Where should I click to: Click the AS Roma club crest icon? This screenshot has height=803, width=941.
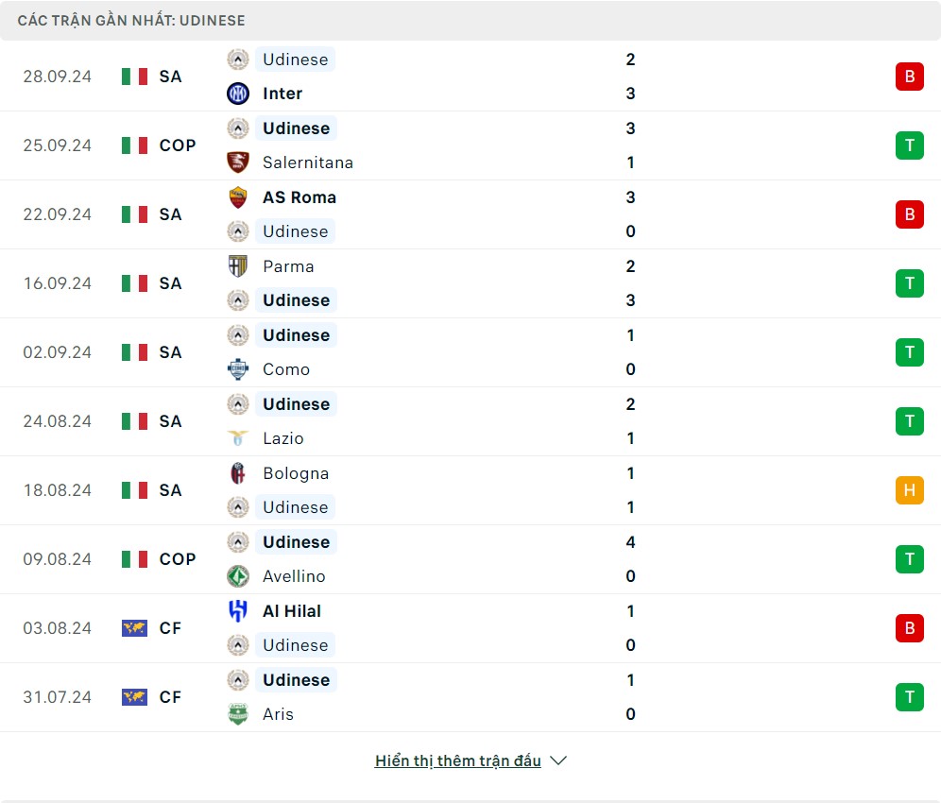pyautogui.click(x=238, y=197)
